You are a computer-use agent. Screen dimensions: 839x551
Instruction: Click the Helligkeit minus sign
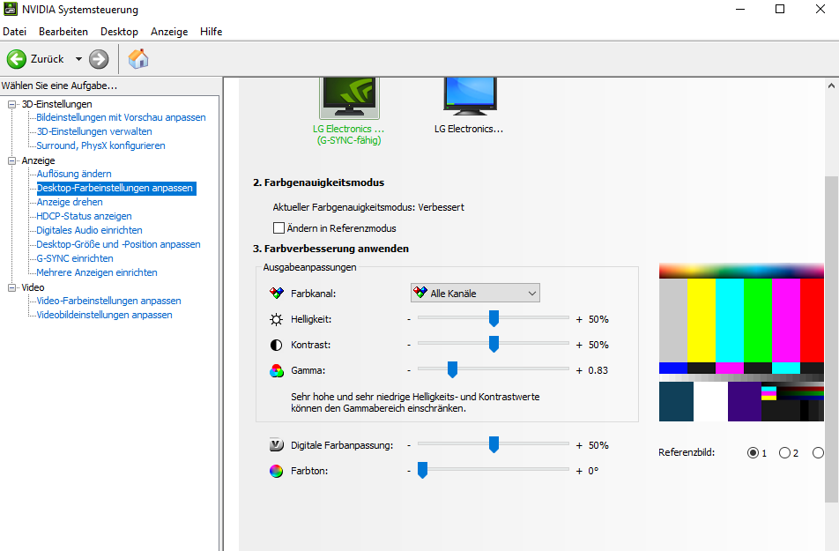coord(409,320)
